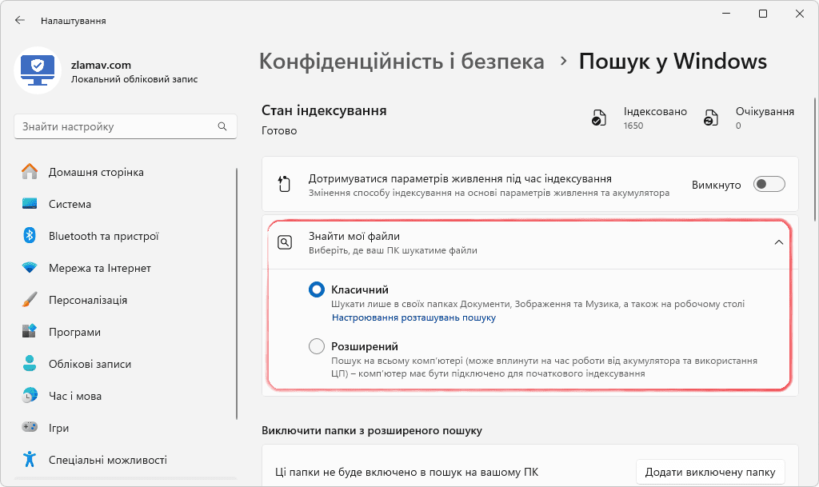Click the Виключити папки з розширеного пошуку heading
Screen dimensions: 819x487
coord(372,431)
